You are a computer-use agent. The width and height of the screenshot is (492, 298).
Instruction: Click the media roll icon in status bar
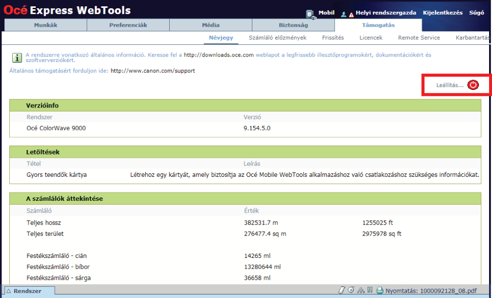click(x=351, y=290)
